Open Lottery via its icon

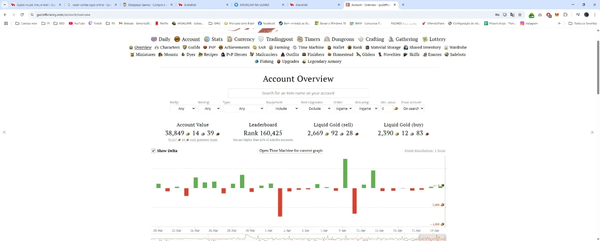point(425,39)
